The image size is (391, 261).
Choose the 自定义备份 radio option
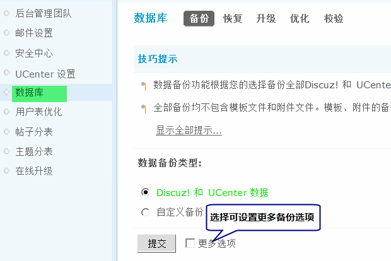tap(146, 212)
